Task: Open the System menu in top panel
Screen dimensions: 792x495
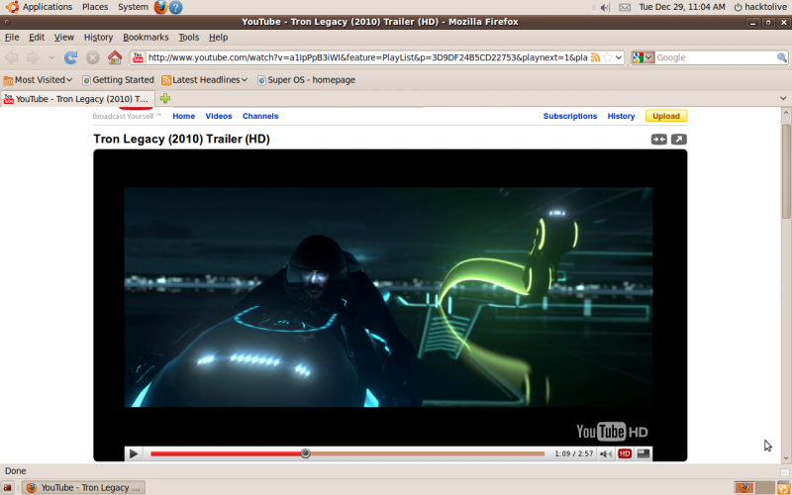Action: pyautogui.click(x=133, y=7)
